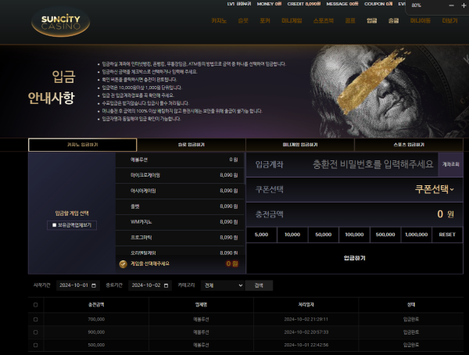Image resolution: width=469 pixels, height=355 pixels.
Task: Select the checkbox for the 700,000 row
Action: tap(35, 319)
